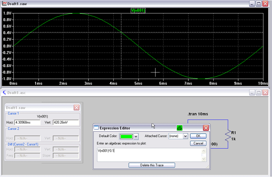Confirm with the OK button

198,136
